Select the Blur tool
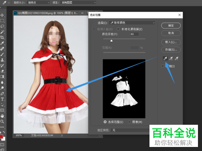 pos(2,82)
